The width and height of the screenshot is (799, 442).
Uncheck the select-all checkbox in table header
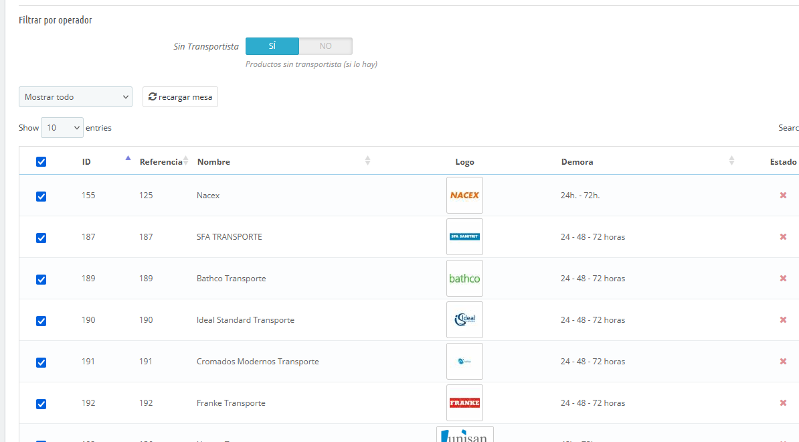(41, 162)
